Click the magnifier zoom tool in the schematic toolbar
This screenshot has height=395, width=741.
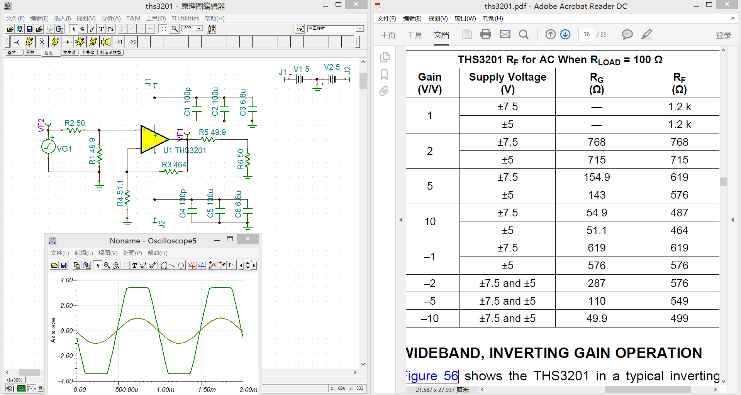(x=175, y=29)
